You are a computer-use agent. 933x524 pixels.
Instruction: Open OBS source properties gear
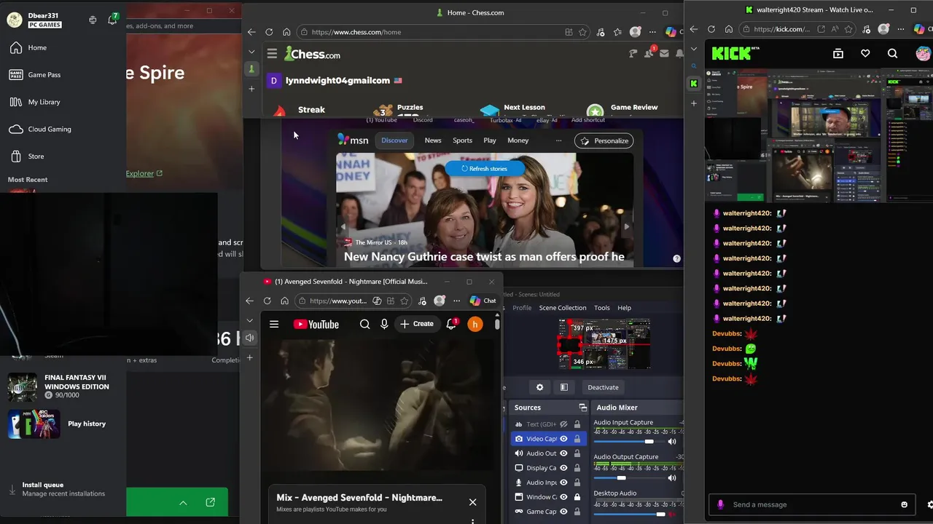[539, 387]
